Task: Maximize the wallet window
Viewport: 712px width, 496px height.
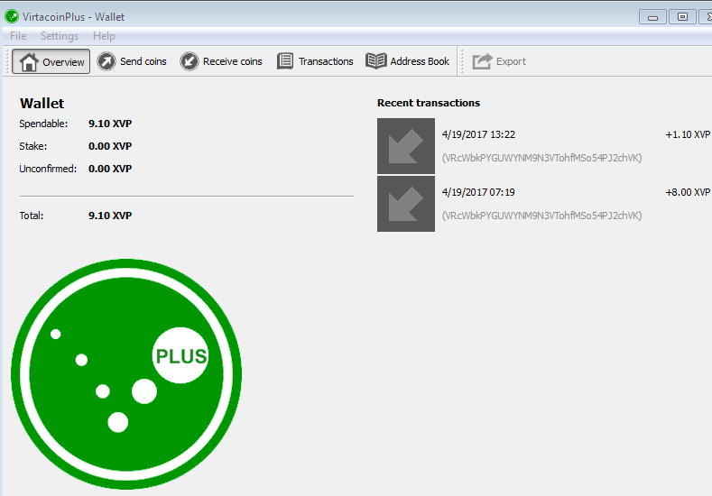Action: point(682,17)
